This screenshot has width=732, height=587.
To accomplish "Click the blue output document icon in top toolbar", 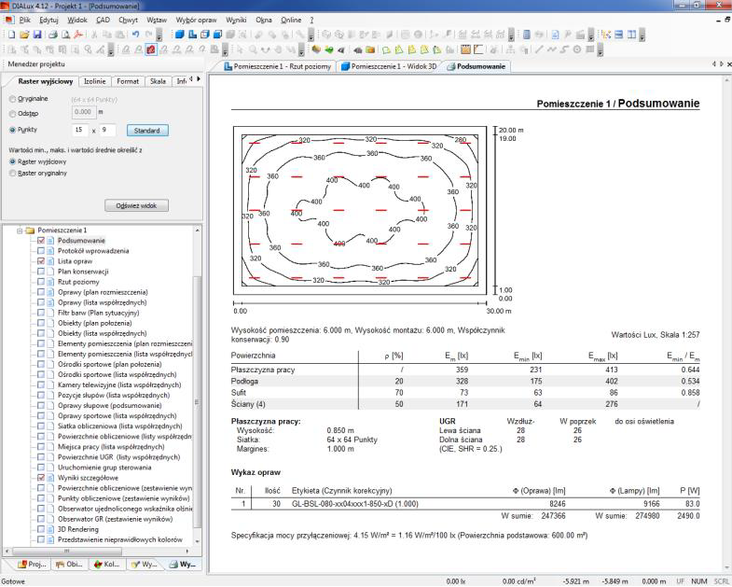I will (x=527, y=35).
